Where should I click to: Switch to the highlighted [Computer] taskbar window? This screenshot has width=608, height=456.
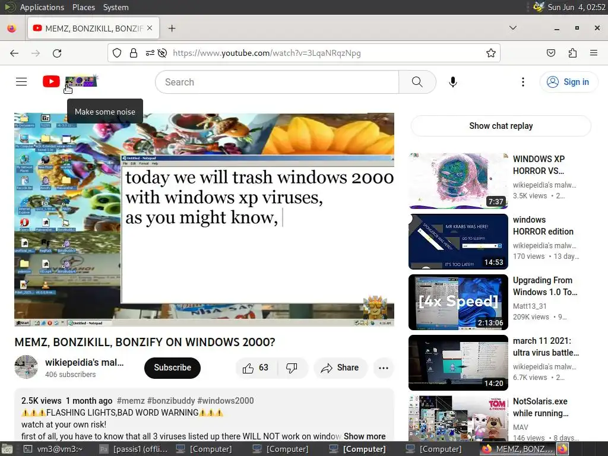click(x=357, y=449)
